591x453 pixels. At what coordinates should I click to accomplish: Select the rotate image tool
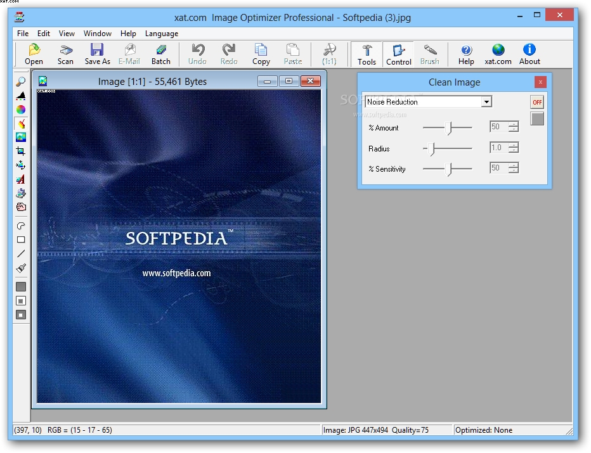click(x=21, y=165)
